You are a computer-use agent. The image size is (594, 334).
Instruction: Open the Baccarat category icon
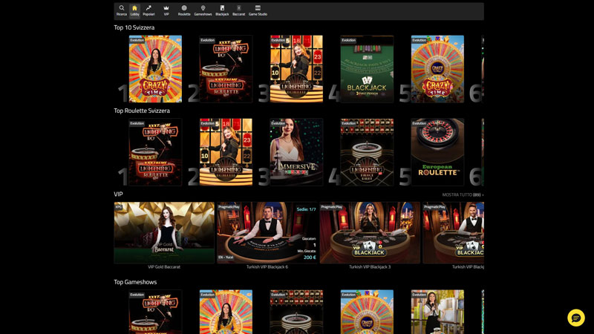(238, 10)
